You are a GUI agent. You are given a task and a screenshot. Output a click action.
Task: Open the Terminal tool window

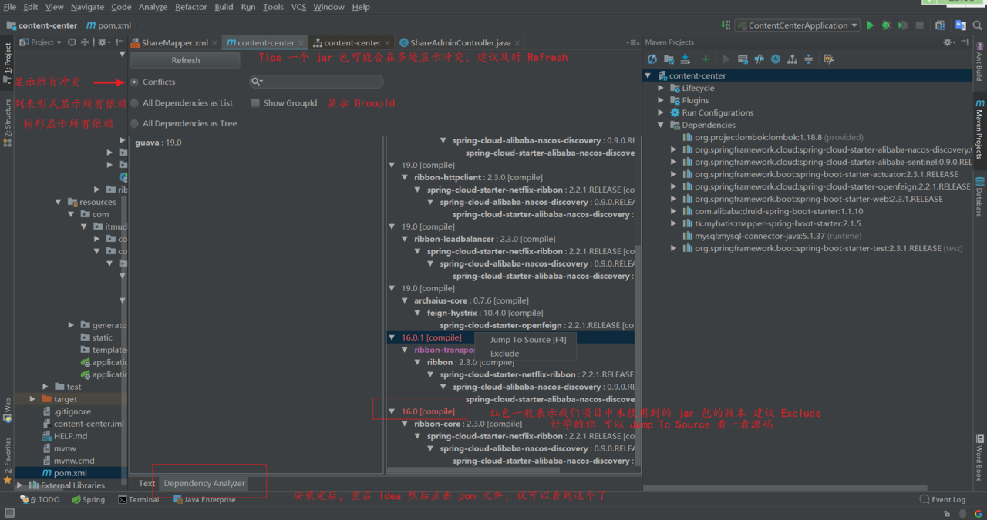point(139,499)
